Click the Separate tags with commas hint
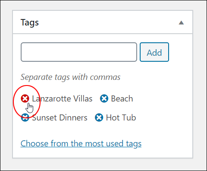Viewport: 207px width, 171px height. (x=70, y=77)
